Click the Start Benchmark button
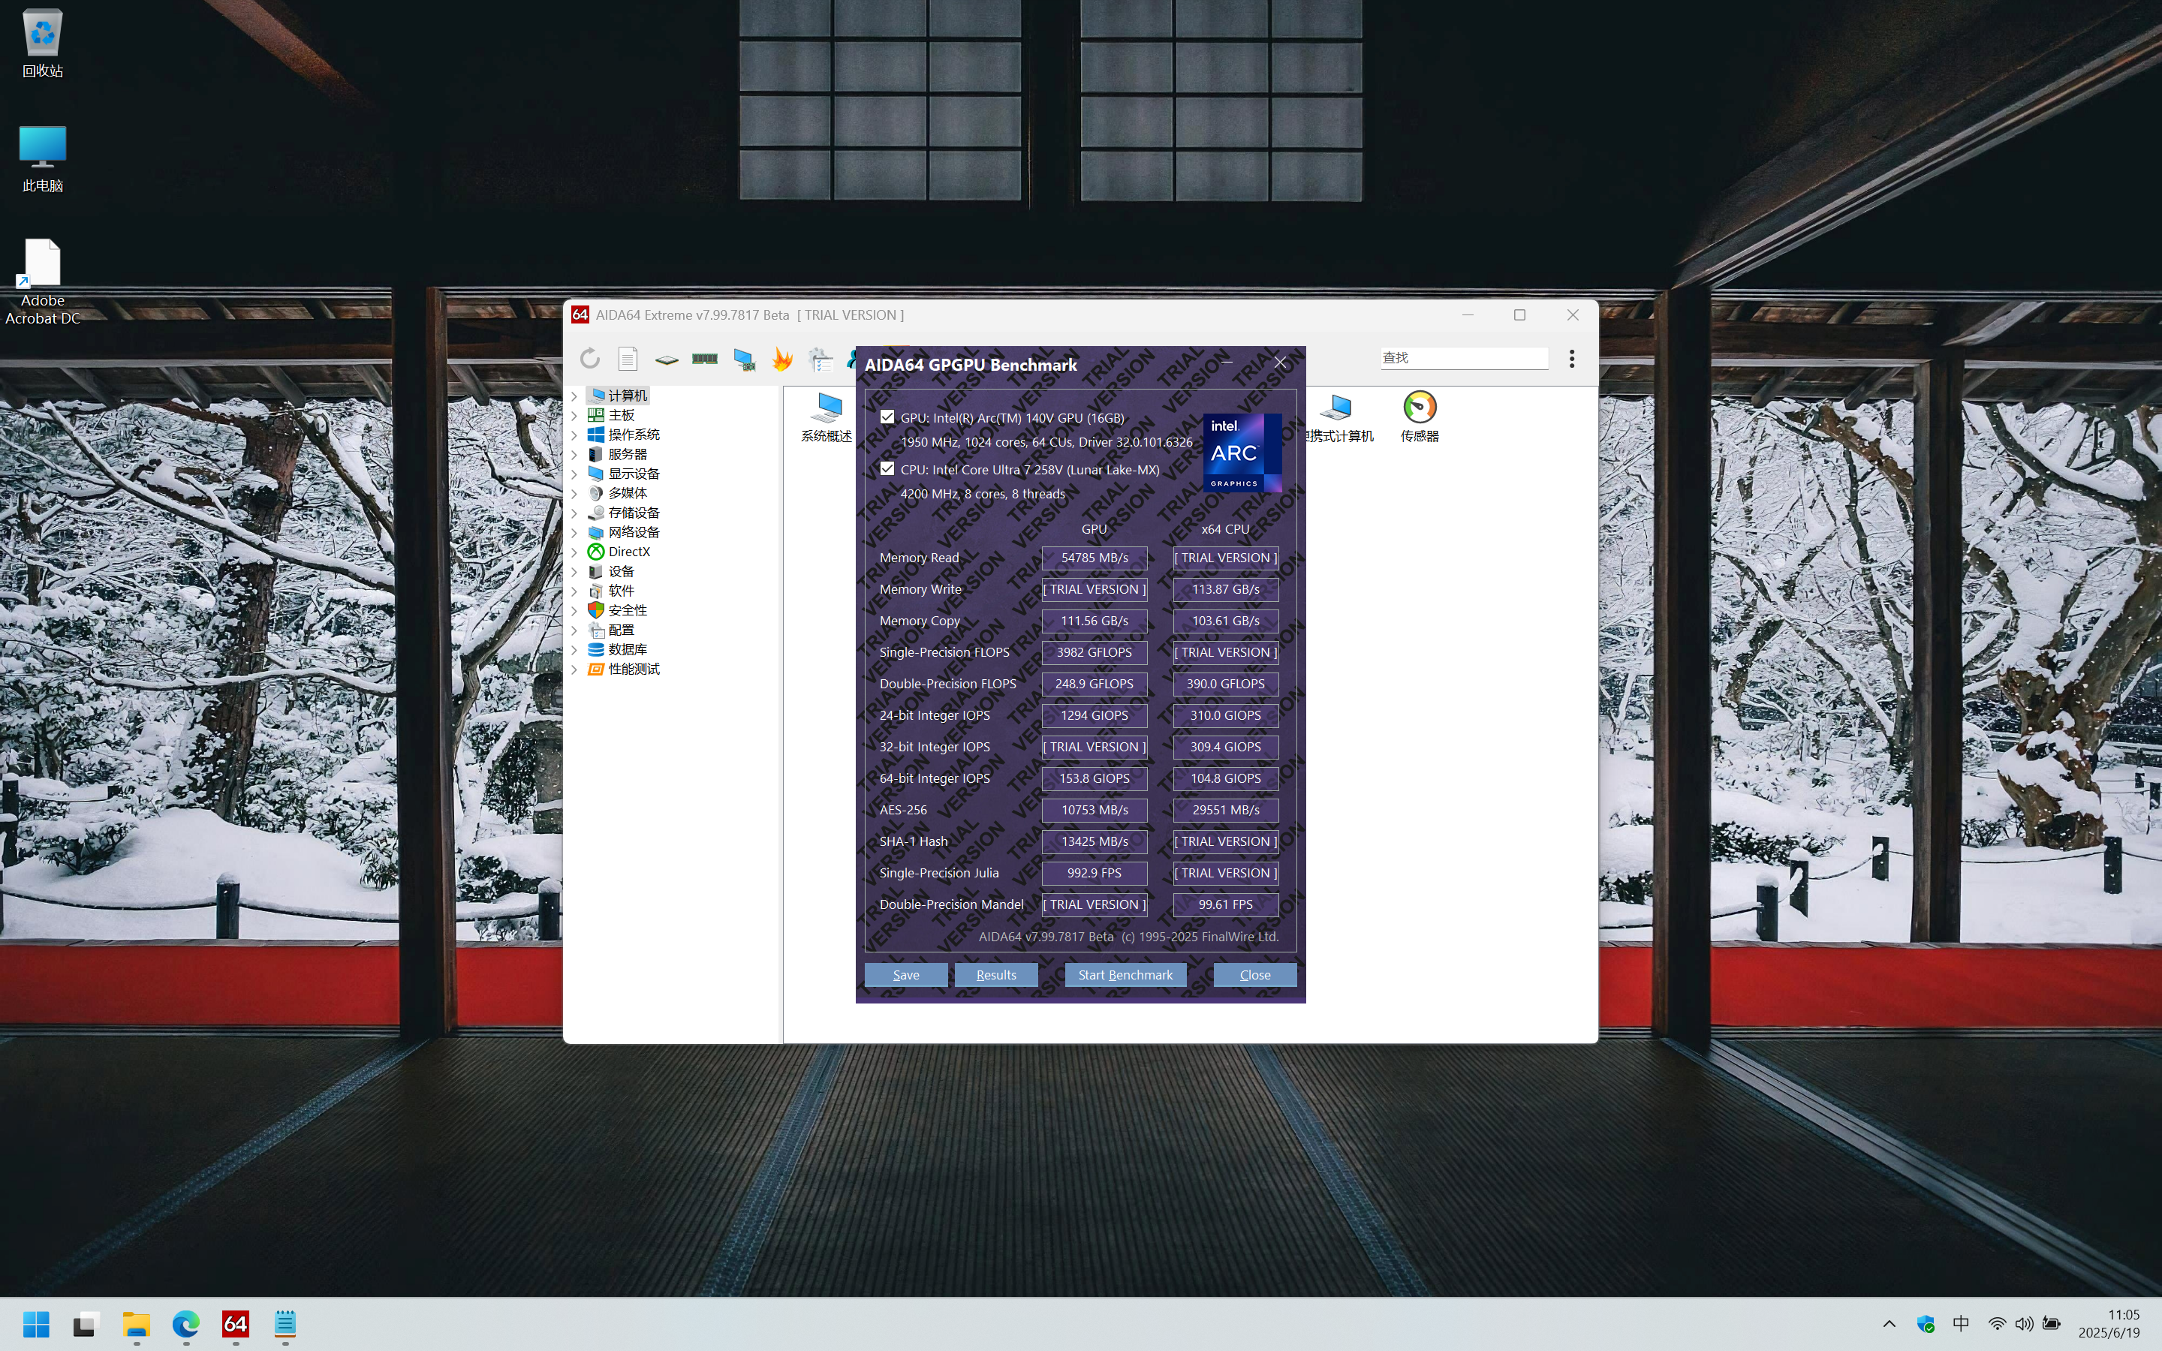Image resolution: width=2162 pixels, height=1351 pixels. point(1125,975)
